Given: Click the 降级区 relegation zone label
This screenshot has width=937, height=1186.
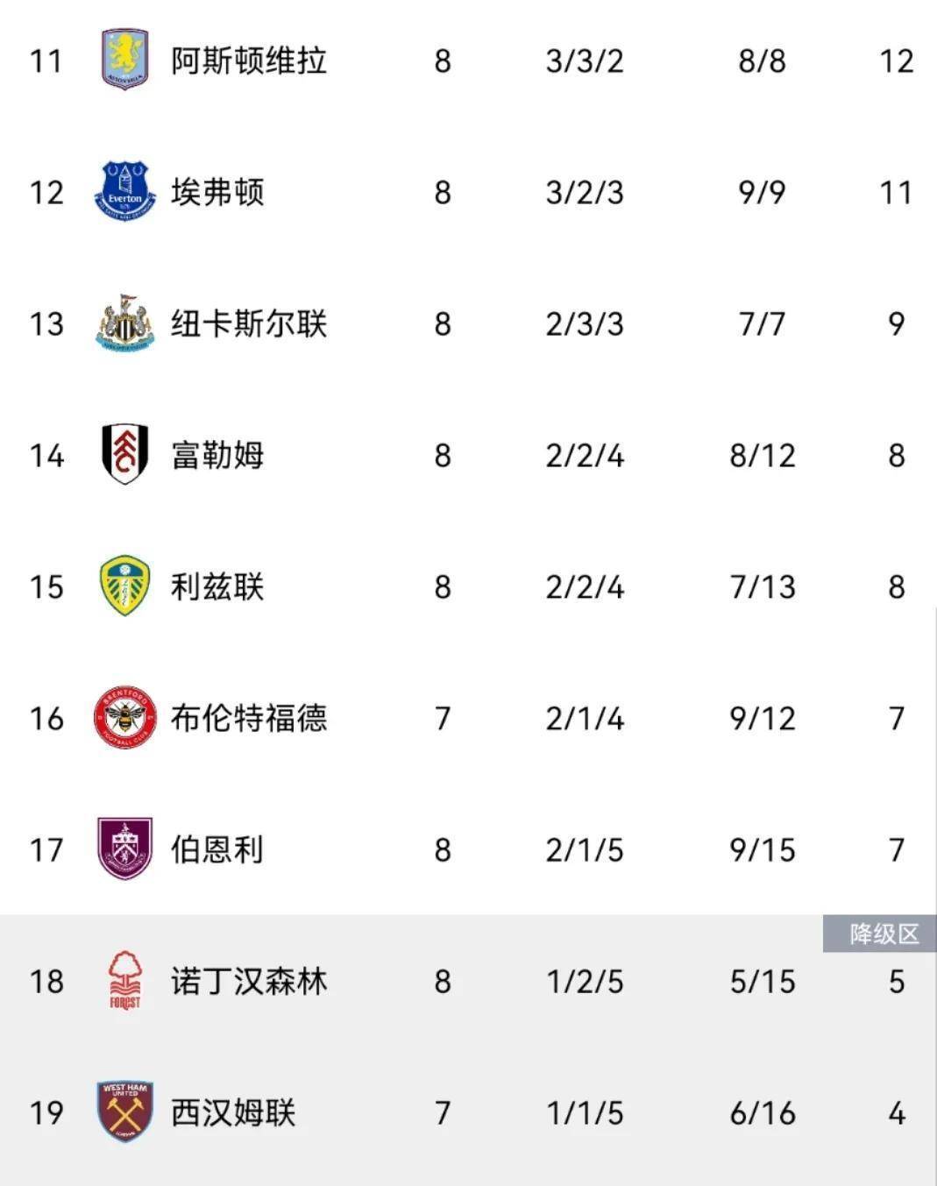Looking at the screenshot, I should [882, 934].
